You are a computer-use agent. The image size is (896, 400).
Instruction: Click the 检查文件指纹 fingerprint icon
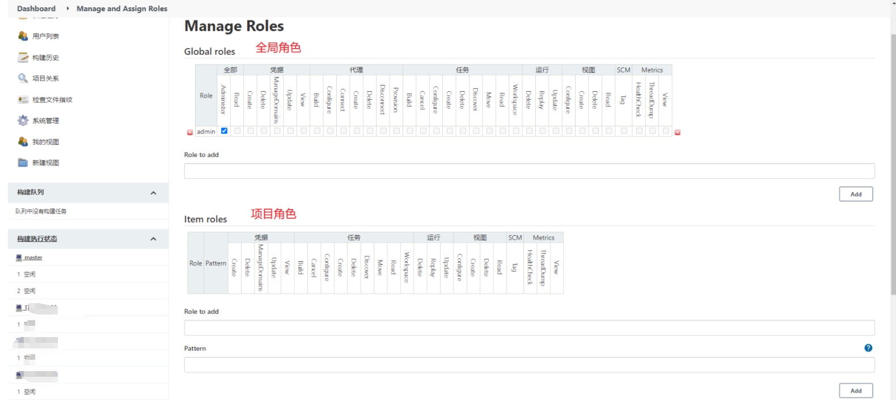tap(23, 100)
